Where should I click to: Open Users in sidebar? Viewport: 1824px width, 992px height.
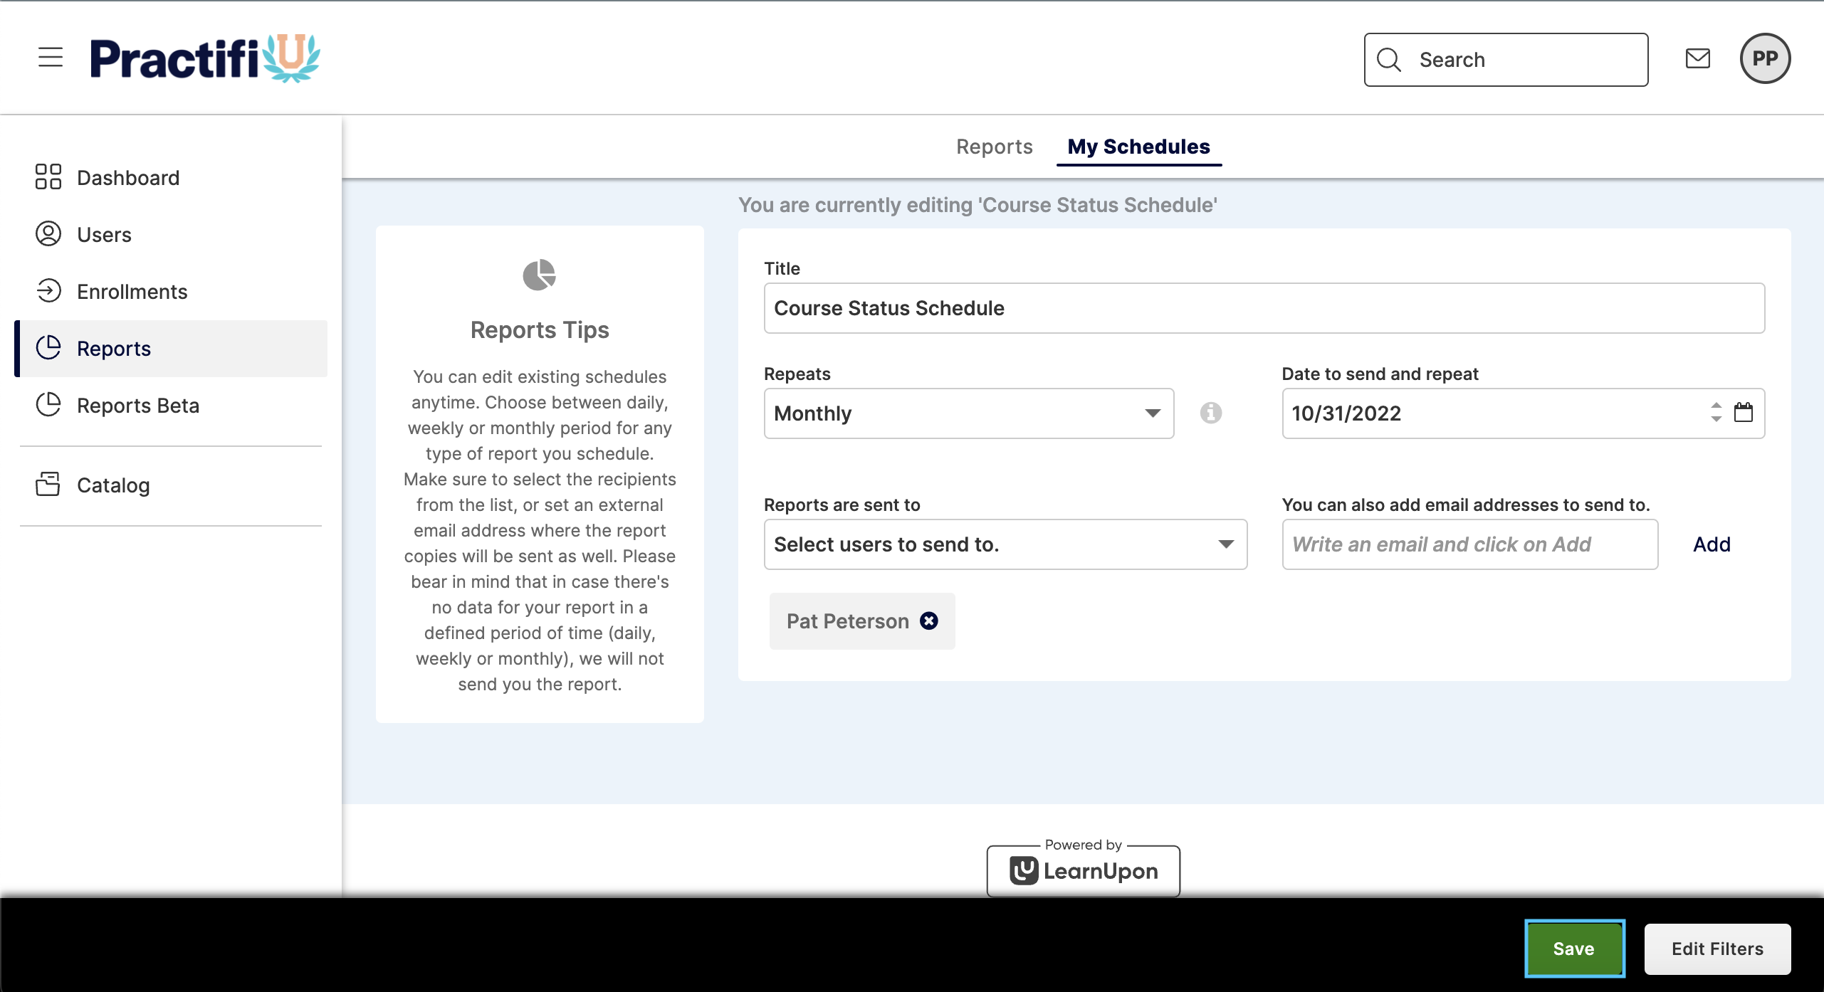(x=171, y=234)
